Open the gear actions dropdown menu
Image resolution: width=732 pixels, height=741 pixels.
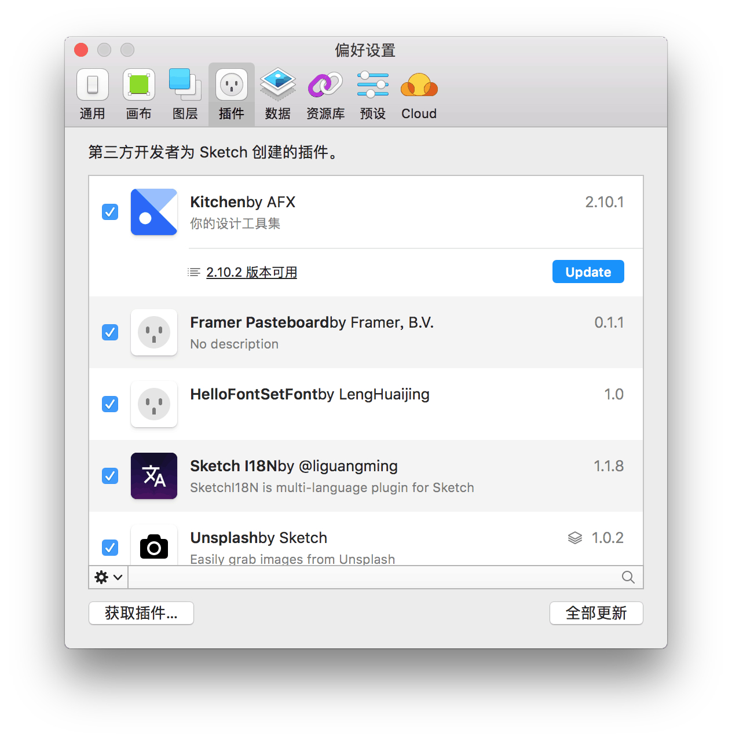(x=108, y=577)
